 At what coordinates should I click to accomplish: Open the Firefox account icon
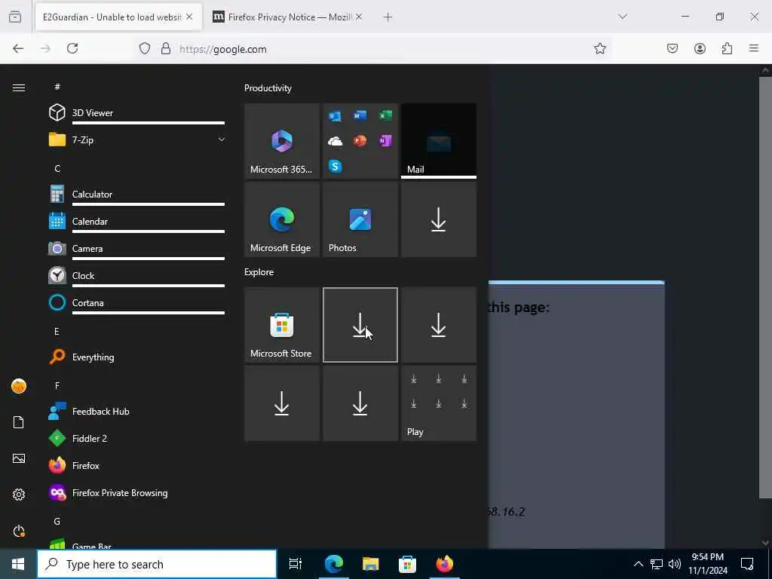pos(700,48)
